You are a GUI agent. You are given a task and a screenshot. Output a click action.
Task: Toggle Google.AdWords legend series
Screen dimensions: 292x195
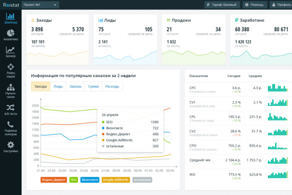[x=115, y=179]
